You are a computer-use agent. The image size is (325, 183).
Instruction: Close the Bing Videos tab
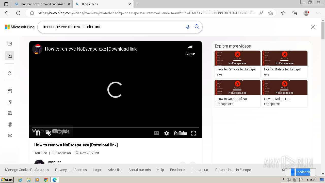click(130, 4)
